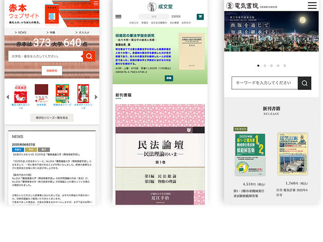Open お知らせ in the 成文堂 nav
Viewport: 323px width, 242px height.
134,23
